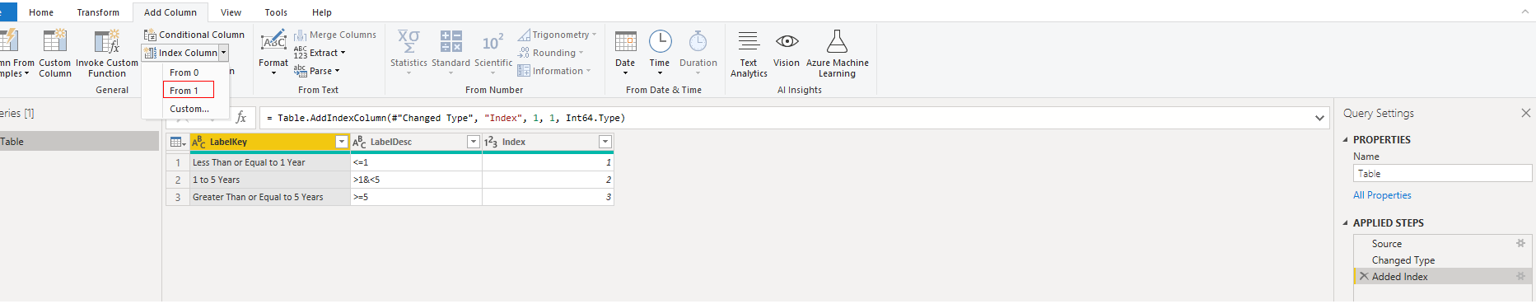Viewport: 1536px width, 304px height.
Task: Select the '>=5' cell
Action: click(x=416, y=197)
